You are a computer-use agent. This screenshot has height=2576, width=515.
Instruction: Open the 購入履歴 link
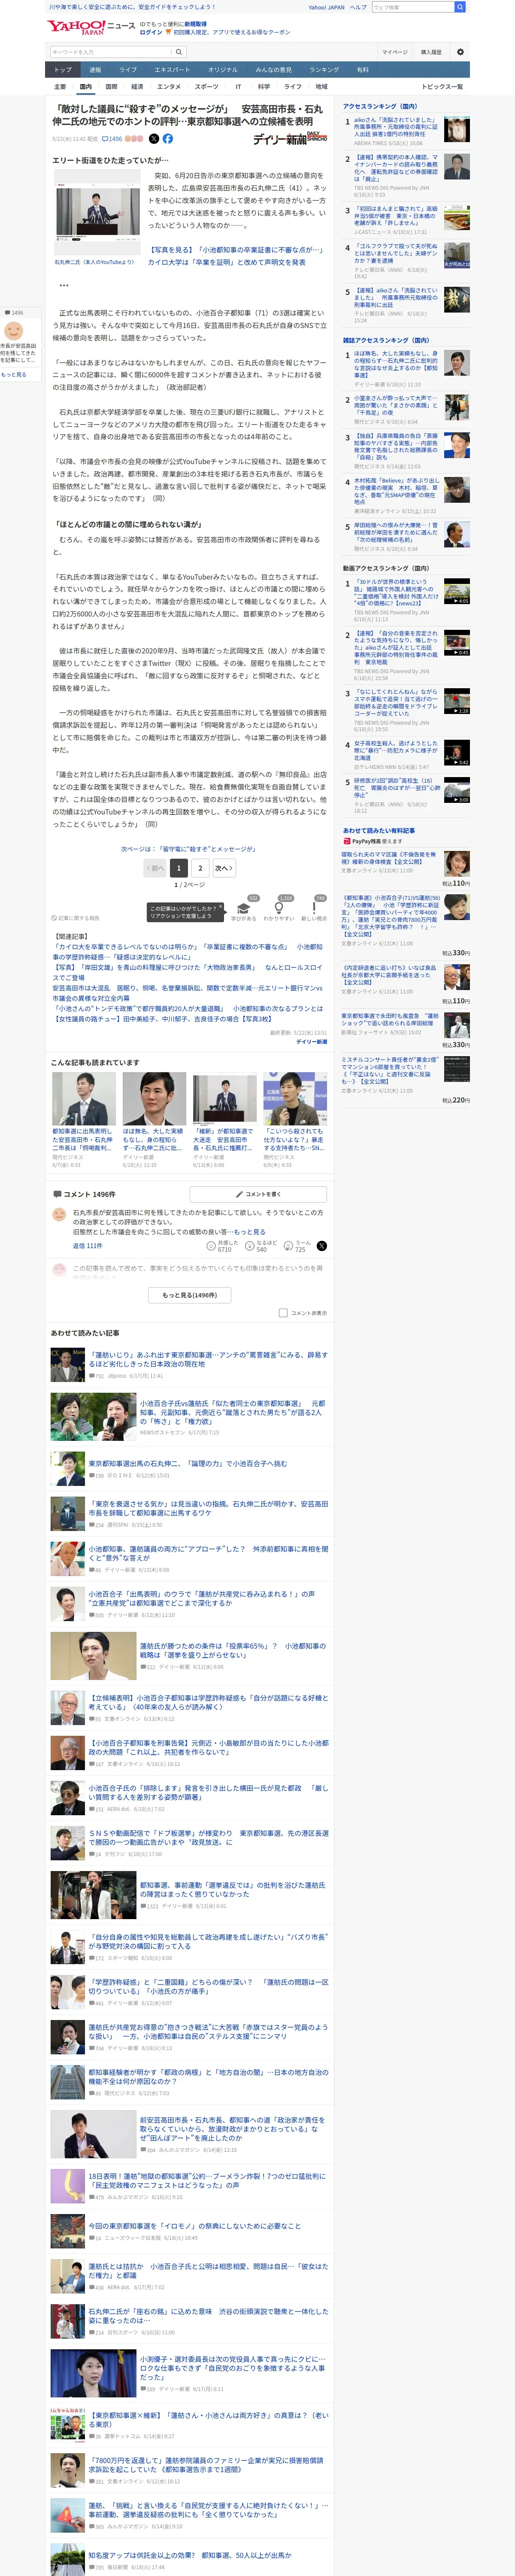(x=431, y=52)
